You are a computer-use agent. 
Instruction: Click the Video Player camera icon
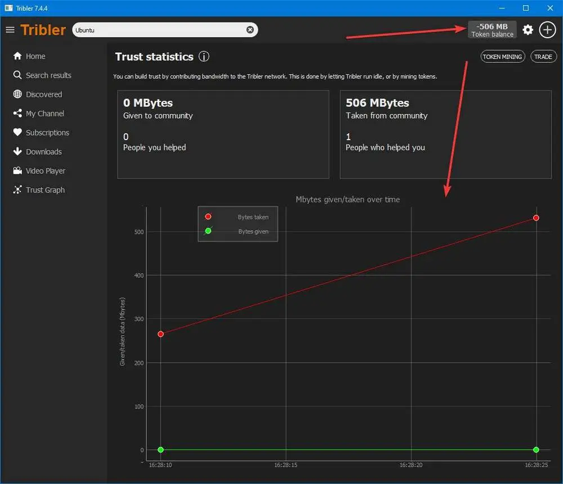click(17, 171)
